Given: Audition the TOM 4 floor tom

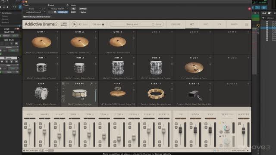Looking at the screenshot, I should (156, 68).
